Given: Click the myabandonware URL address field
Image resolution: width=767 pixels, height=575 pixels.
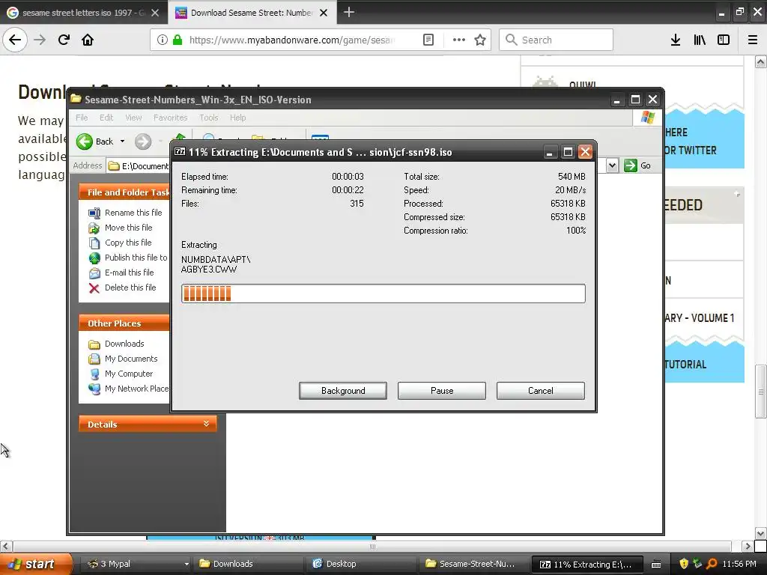Looking at the screenshot, I should (291, 40).
